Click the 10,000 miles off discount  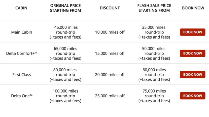110,32
